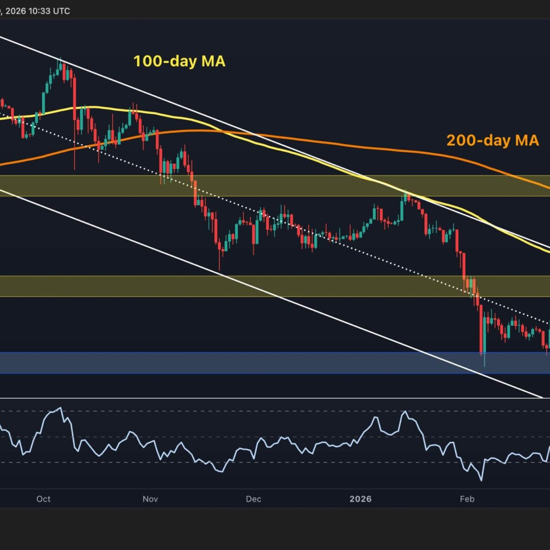
Task: Click the 100-day MA label
Action: 179,61
